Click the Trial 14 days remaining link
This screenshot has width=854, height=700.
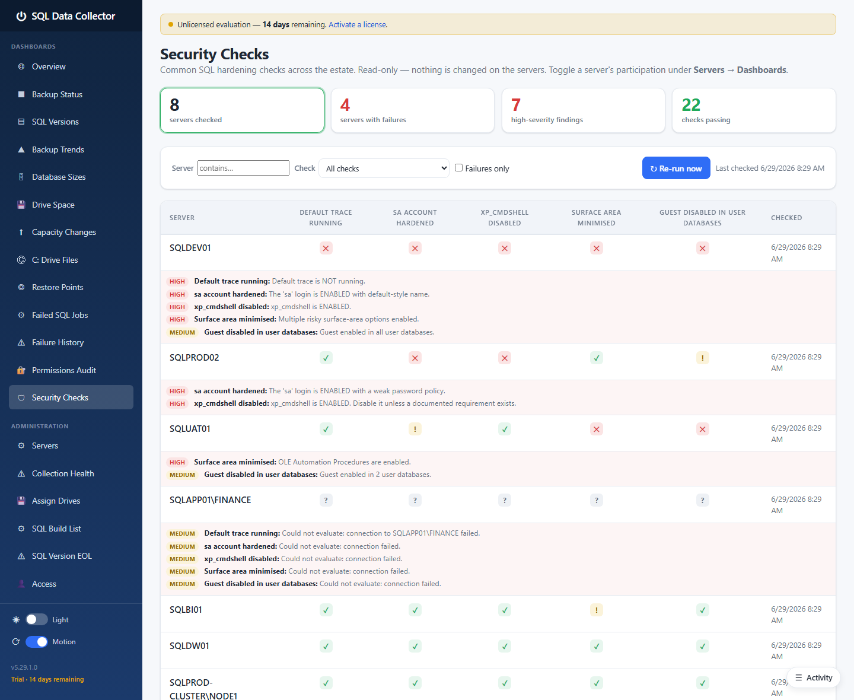[x=47, y=679]
